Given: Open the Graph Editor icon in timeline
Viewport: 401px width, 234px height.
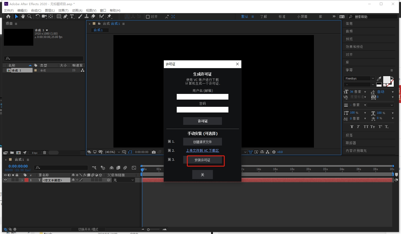Looking at the screenshot, I should point(134,168).
